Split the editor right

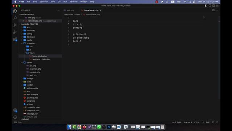[214, 10]
